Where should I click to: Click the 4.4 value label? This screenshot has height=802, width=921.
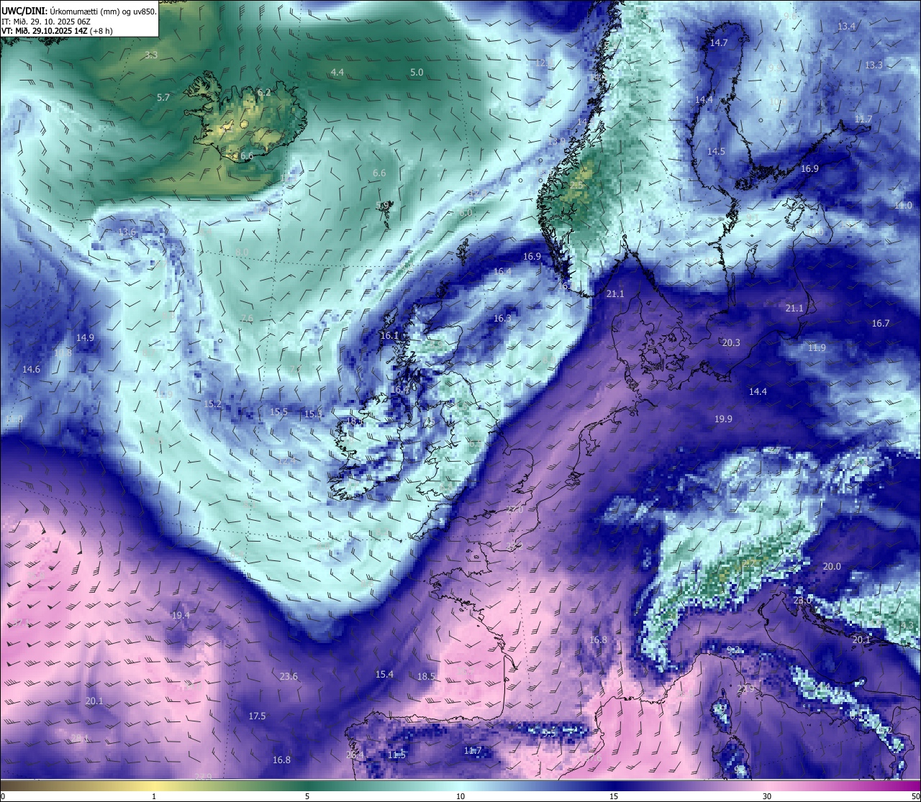coord(337,72)
